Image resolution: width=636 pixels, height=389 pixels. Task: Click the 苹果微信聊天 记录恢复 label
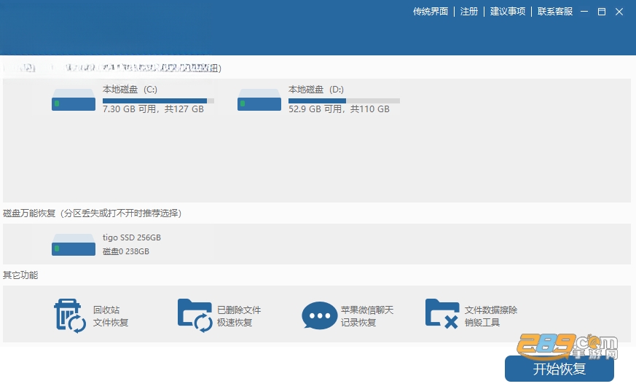tap(367, 316)
